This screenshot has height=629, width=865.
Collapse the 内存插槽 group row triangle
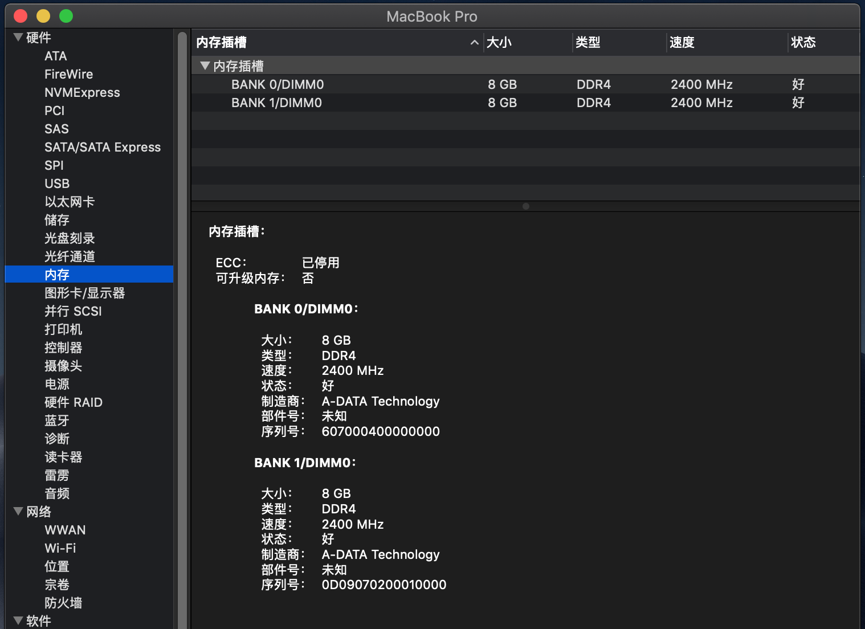click(x=205, y=66)
